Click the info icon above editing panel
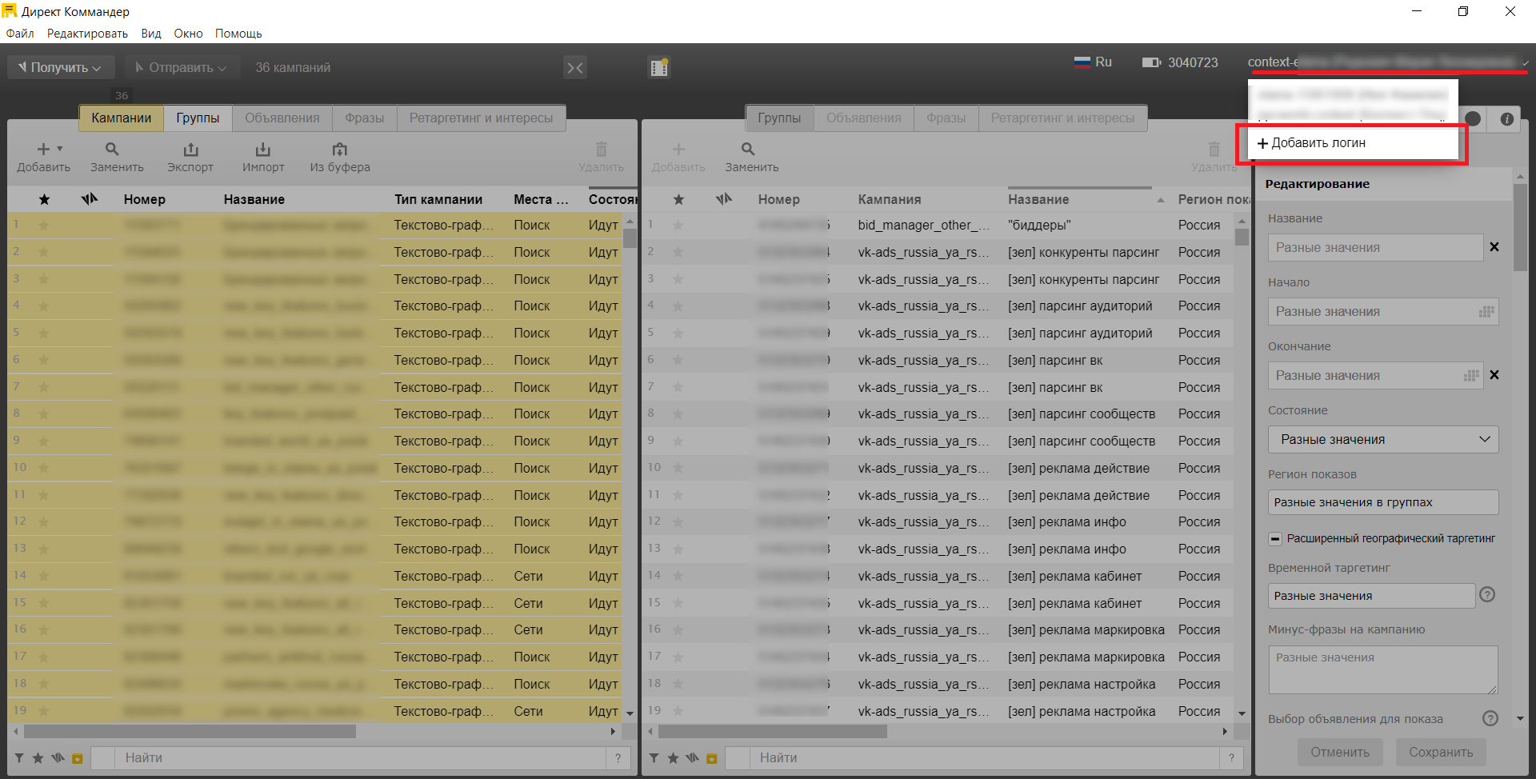 click(1506, 119)
